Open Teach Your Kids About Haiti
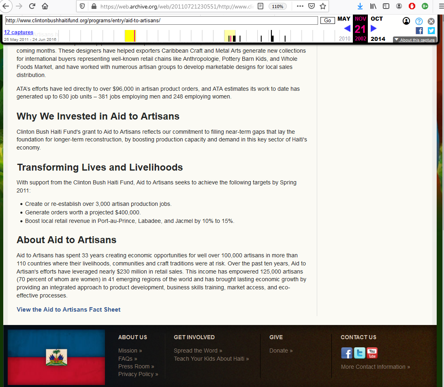The width and height of the screenshot is (444, 387). (211, 359)
